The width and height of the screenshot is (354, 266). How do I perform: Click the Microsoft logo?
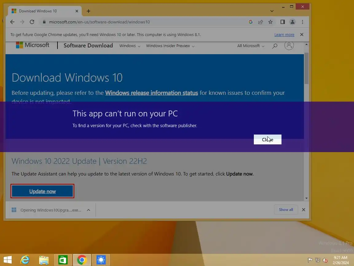(33, 45)
